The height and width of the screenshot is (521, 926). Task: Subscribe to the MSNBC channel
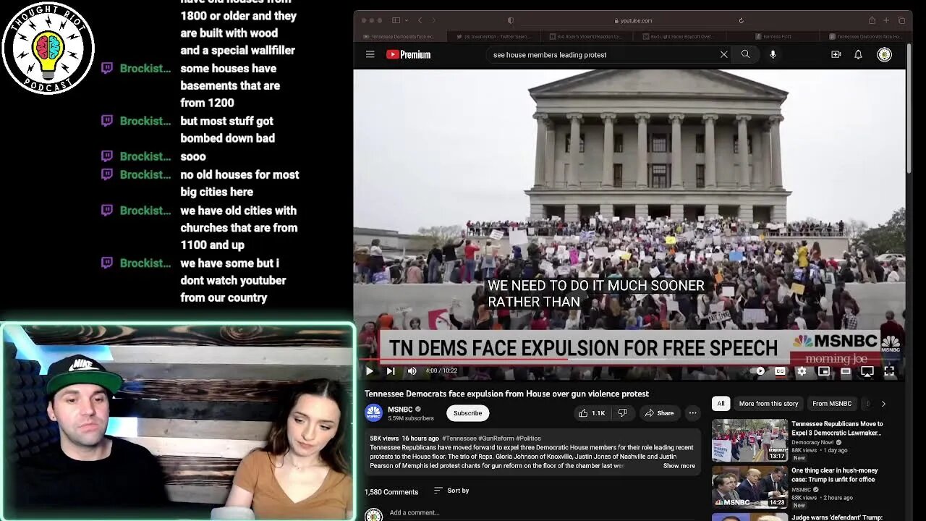[x=467, y=413]
